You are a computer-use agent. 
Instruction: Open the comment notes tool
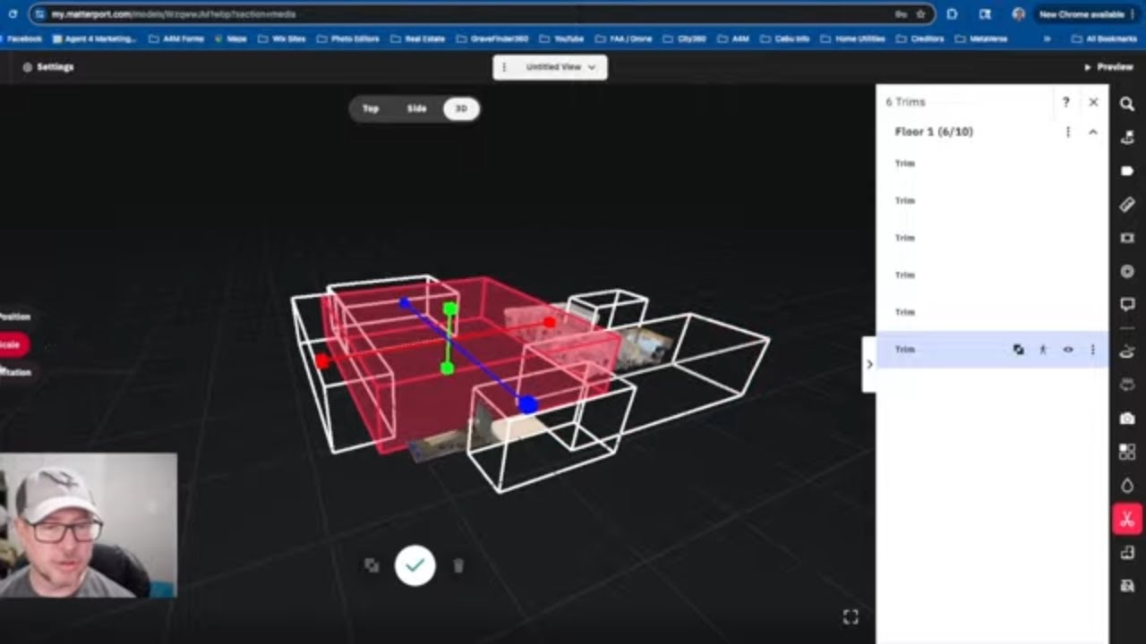[1127, 305]
